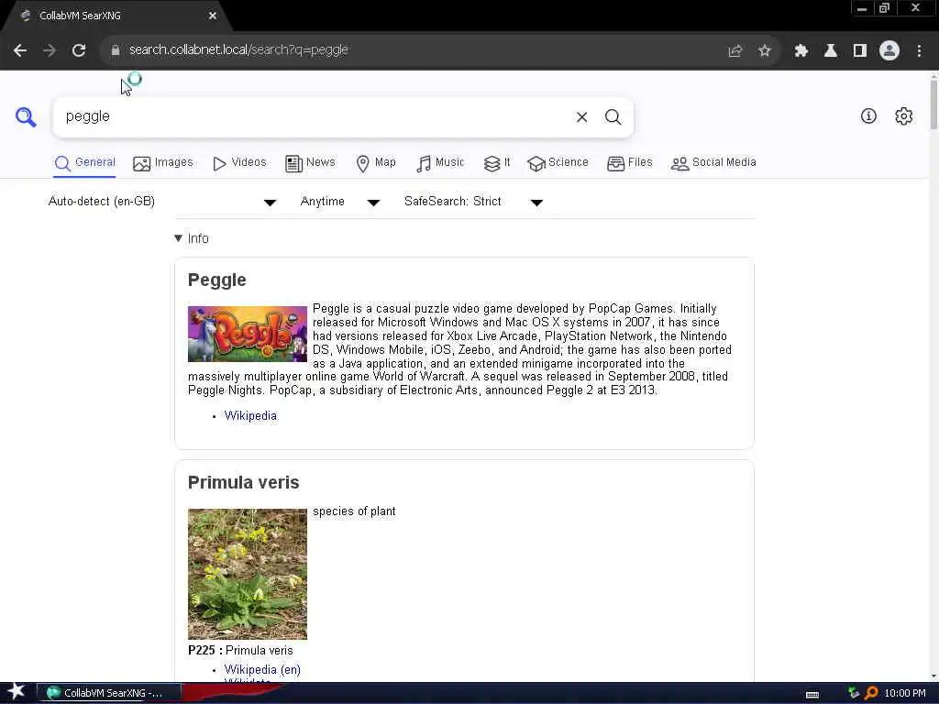Toggle the browser side panel
Viewport: 939px width, 704px height.
860,51
